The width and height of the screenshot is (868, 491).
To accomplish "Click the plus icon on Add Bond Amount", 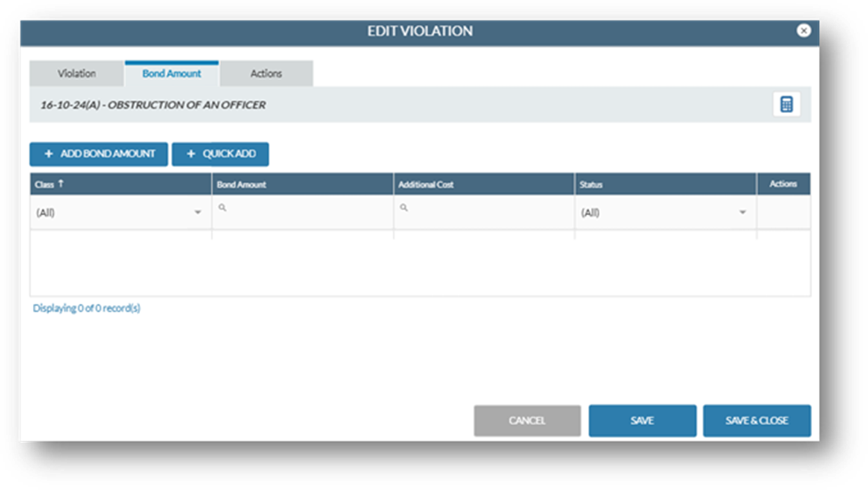I will tap(49, 154).
